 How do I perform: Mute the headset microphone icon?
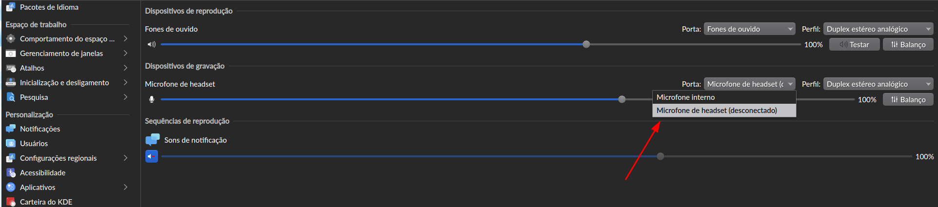(x=152, y=99)
